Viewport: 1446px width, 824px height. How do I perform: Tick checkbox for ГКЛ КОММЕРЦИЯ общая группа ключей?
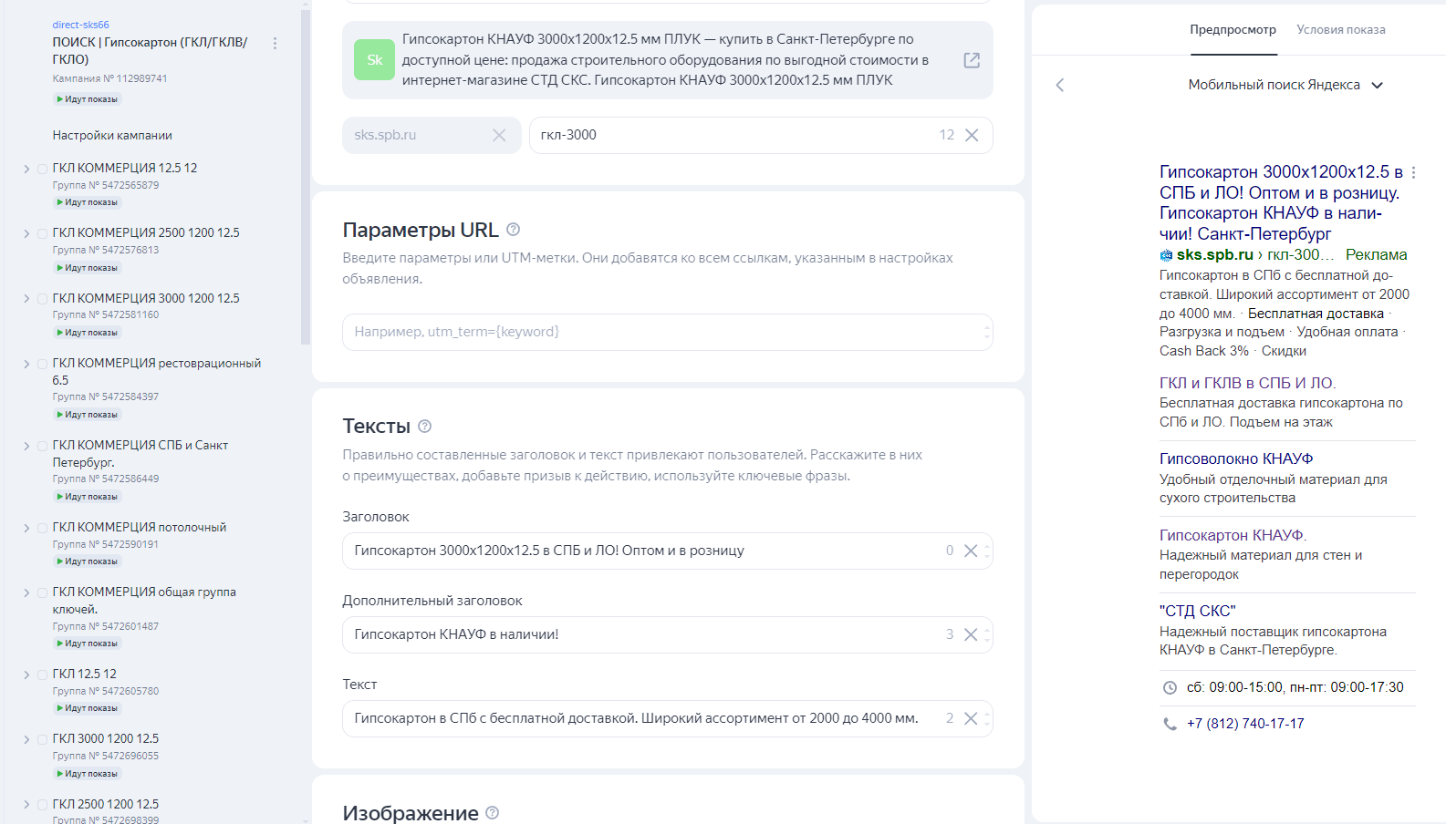coord(42,592)
